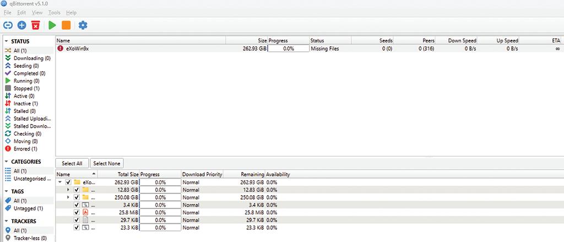Select All (1) under Tags
This screenshot has width=564, height=242.
pos(29,201)
